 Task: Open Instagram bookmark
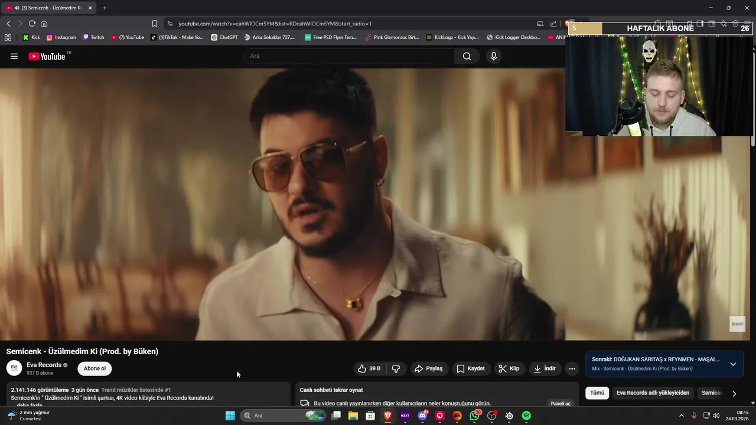[x=61, y=37]
